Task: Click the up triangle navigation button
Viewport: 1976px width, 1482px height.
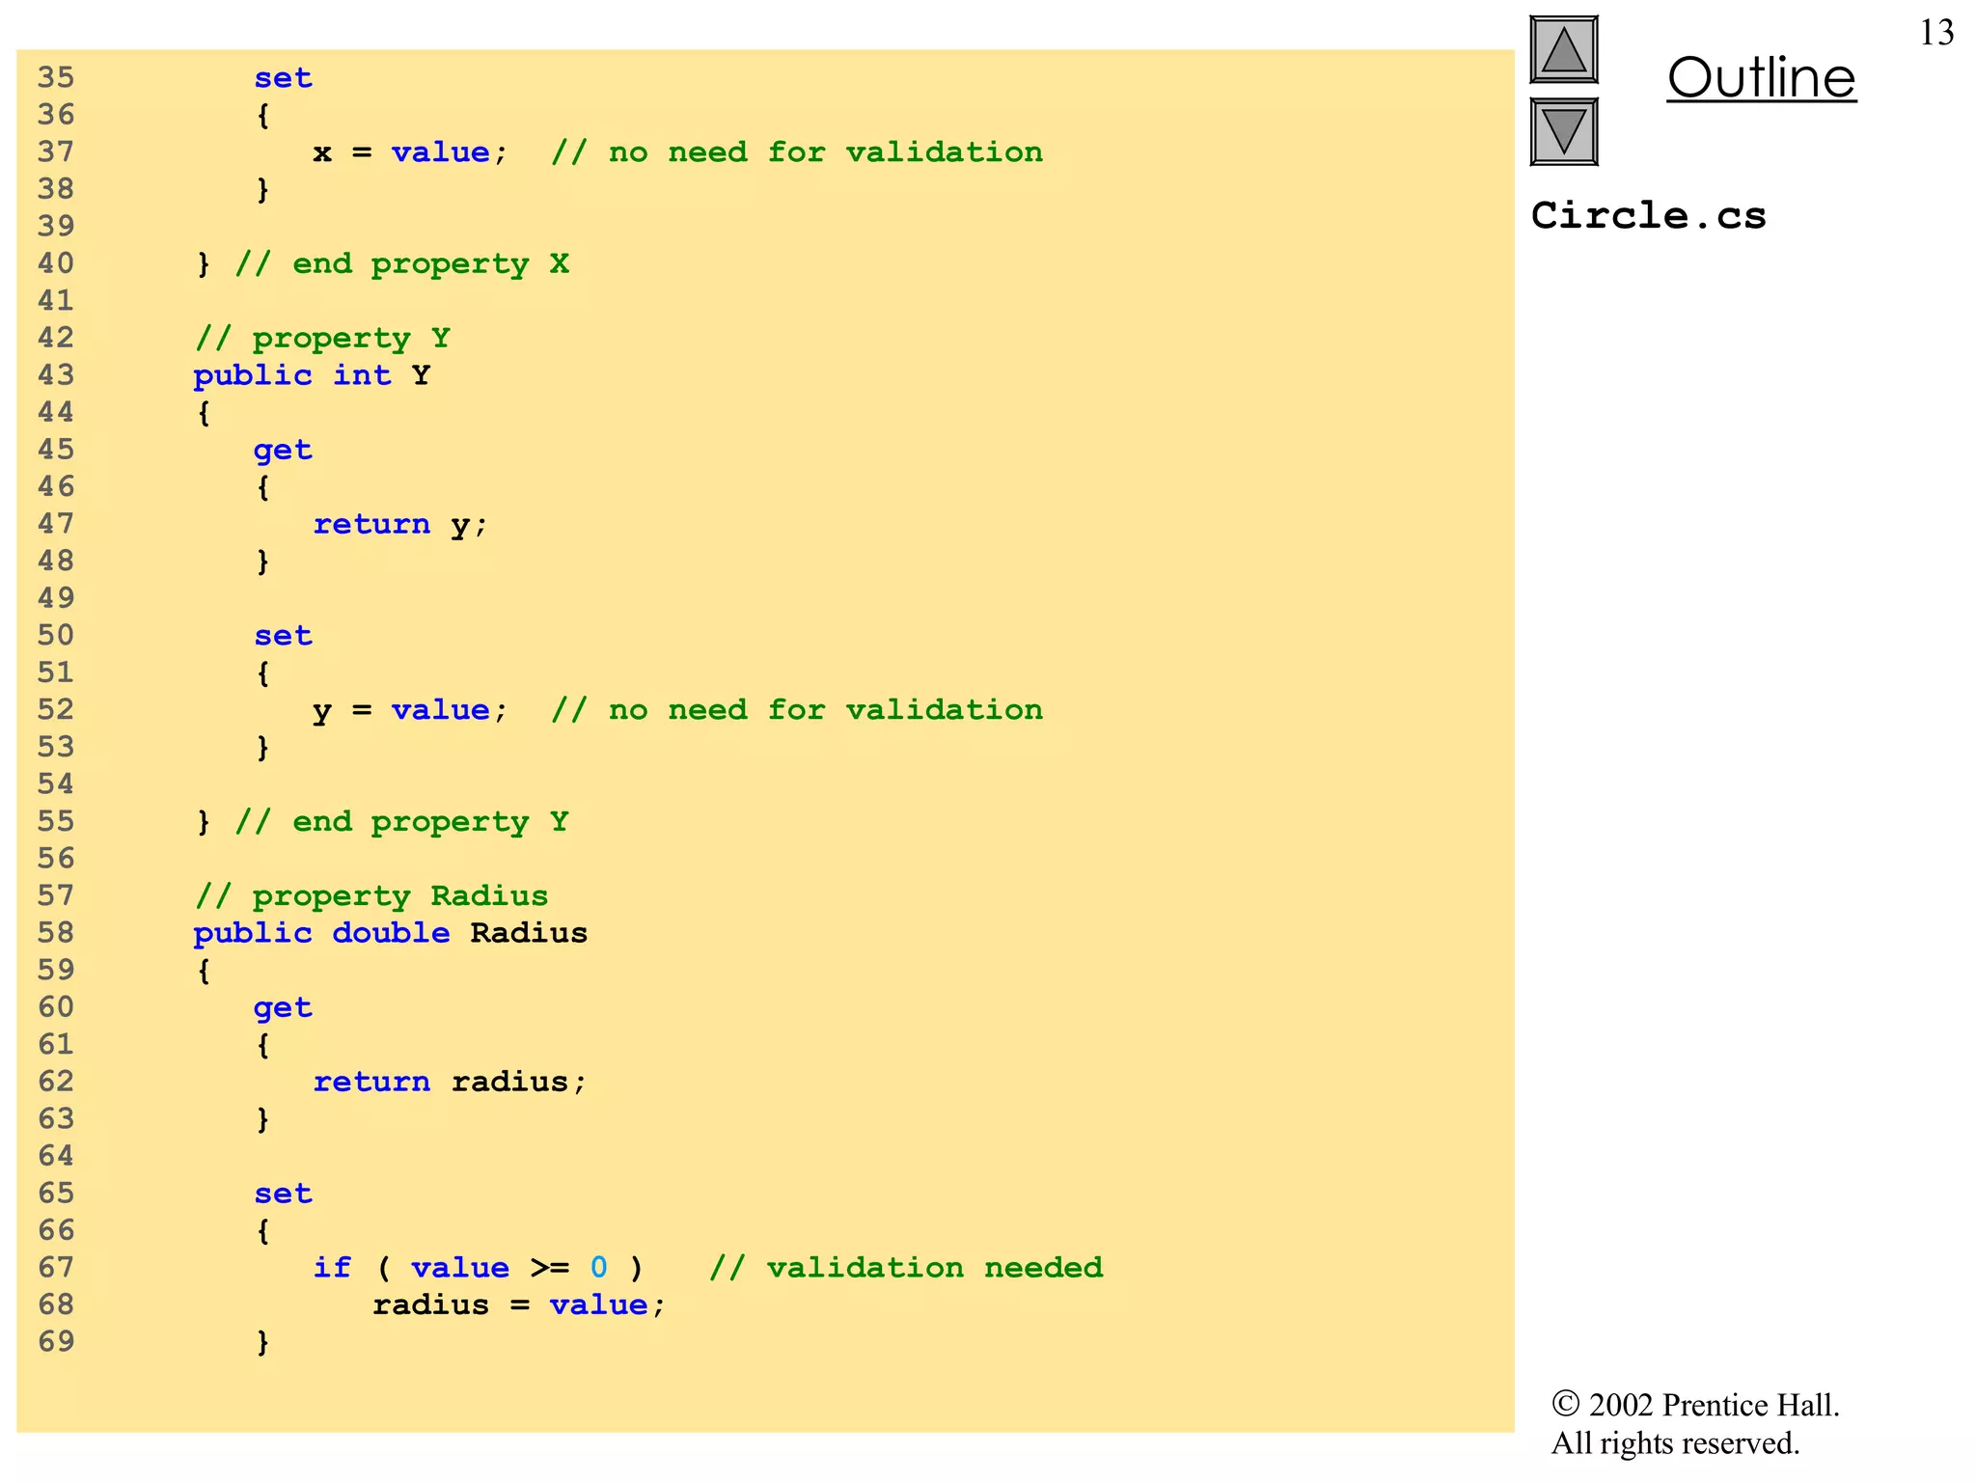Action: pos(1564,50)
